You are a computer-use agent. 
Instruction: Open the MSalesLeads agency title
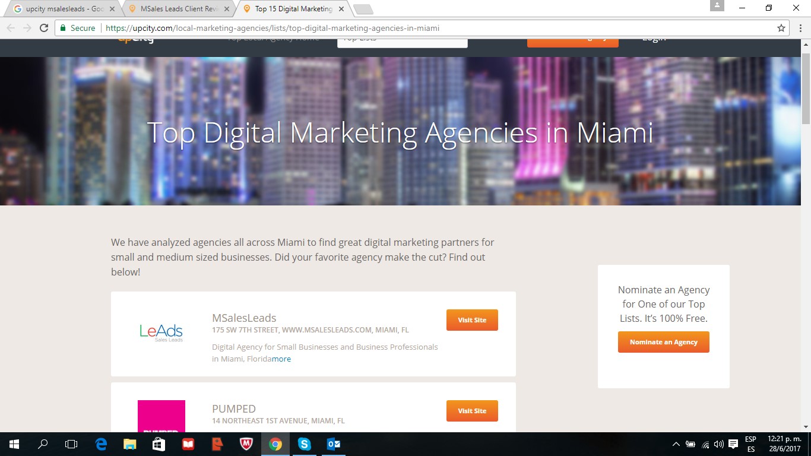[x=244, y=318]
